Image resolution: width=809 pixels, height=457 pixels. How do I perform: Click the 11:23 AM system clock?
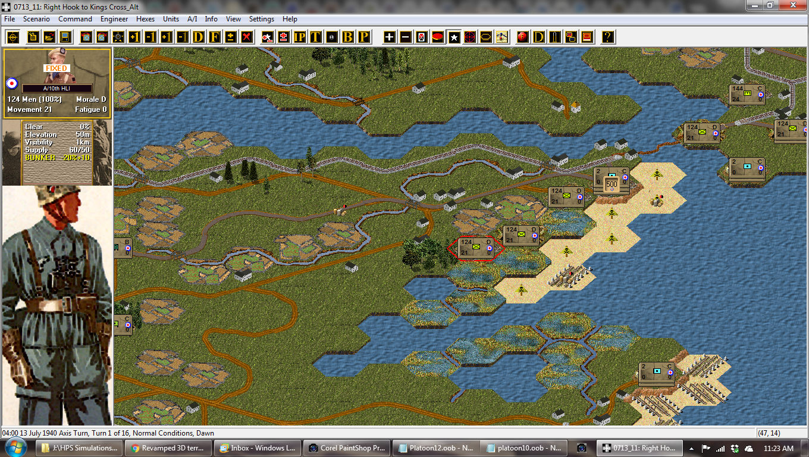pyautogui.click(x=779, y=448)
